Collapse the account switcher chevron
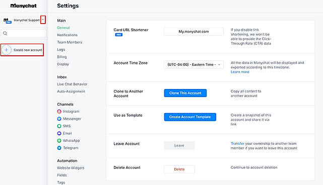 click(x=43, y=20)
